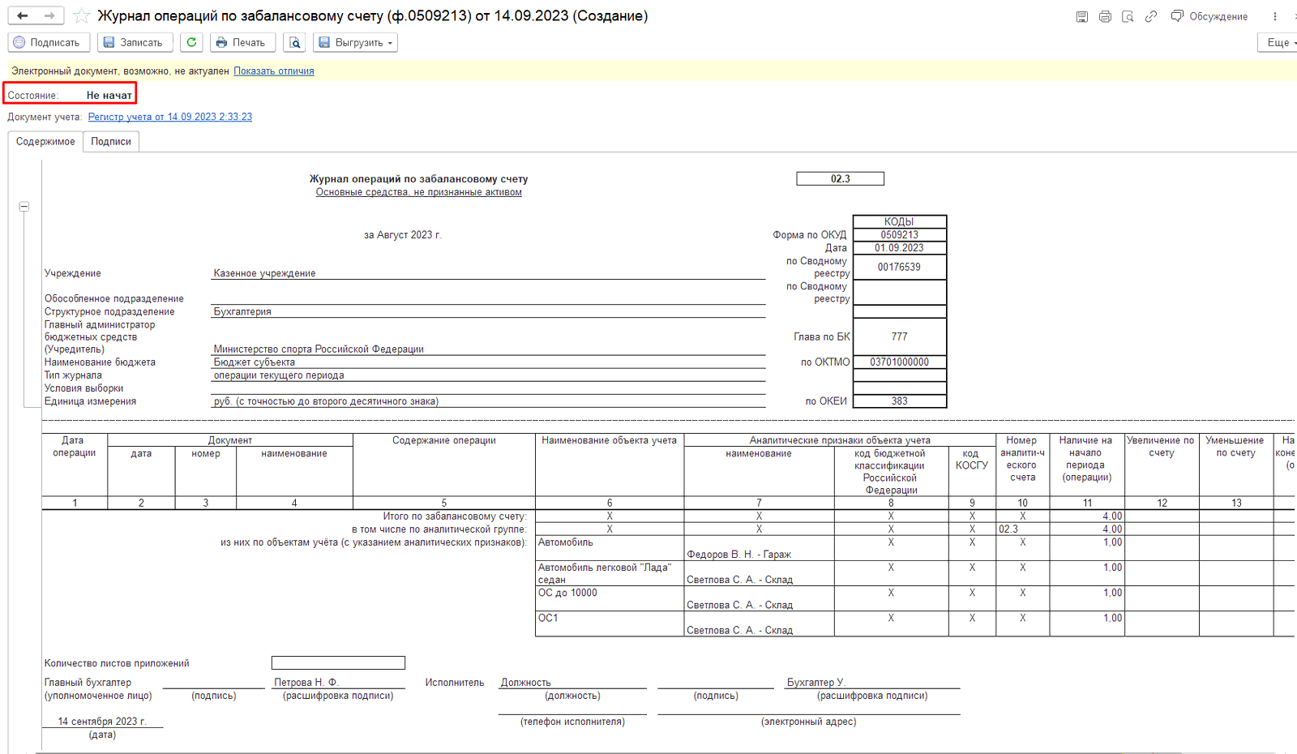Copy link with the chain icon
The width and height of the screenshot is (1297, 754).
click(x=1151, y=16)
